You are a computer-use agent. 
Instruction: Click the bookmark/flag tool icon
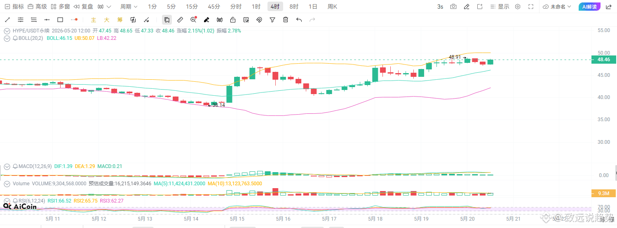167,20
